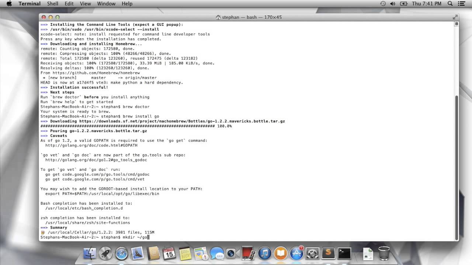Open Spotlight search magnifier

pyautogui.click(x=450, y=4)
